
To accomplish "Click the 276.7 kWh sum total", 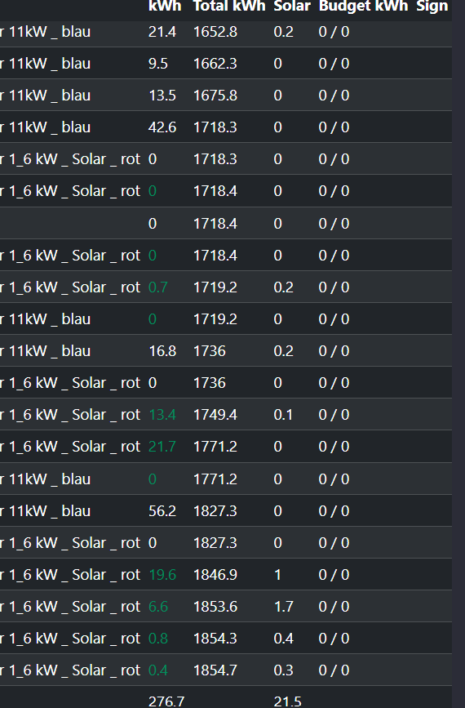I will click(166, 701).
